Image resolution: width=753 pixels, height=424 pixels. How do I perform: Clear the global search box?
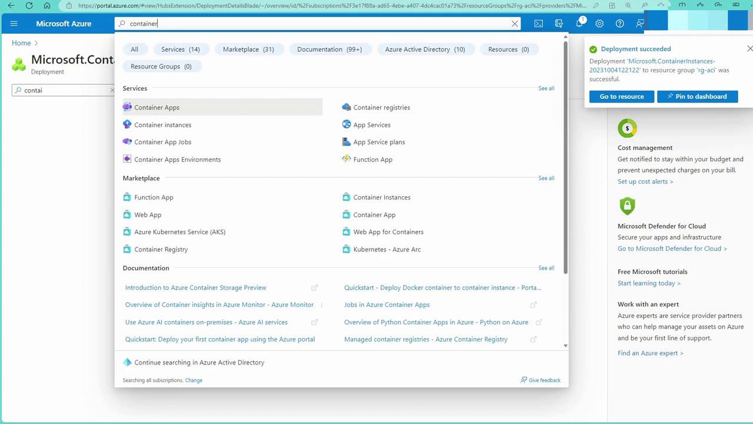tap(515, 24)
